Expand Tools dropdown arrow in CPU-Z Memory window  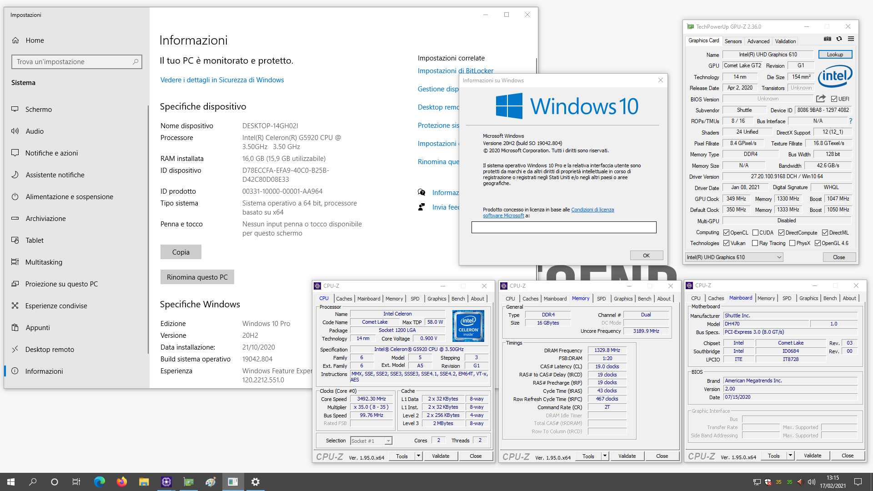(x=605, y=456)
